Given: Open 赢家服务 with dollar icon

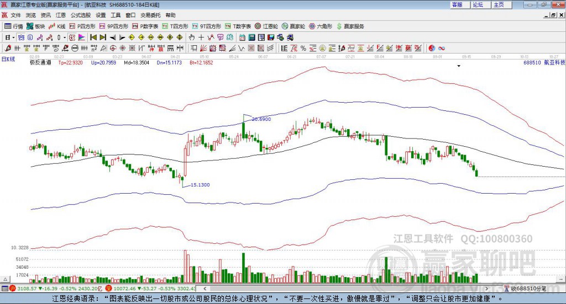Looking at the screenshot, I should [350, 26].
